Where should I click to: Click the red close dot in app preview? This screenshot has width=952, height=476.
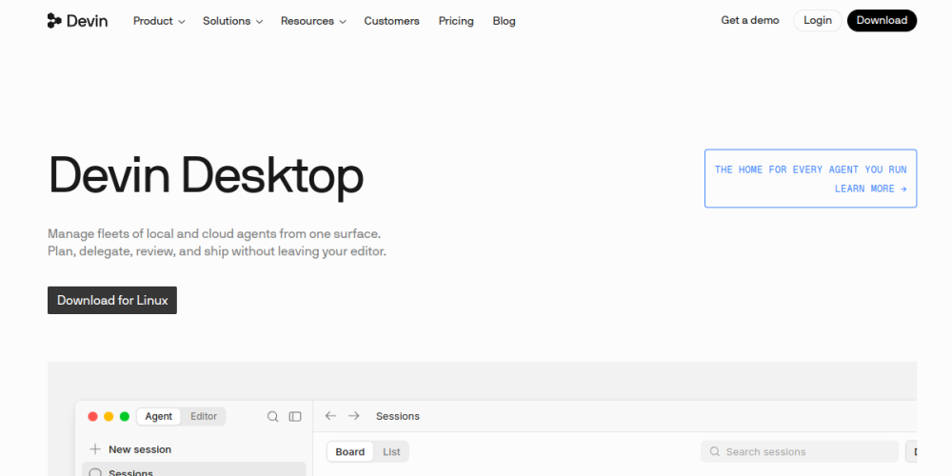93,417
